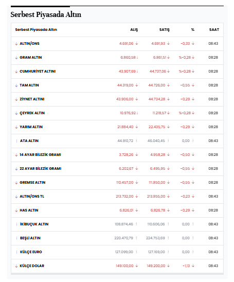Open the ÇEYREK ALTIN link
234x282 pixels.
(32, 113)
